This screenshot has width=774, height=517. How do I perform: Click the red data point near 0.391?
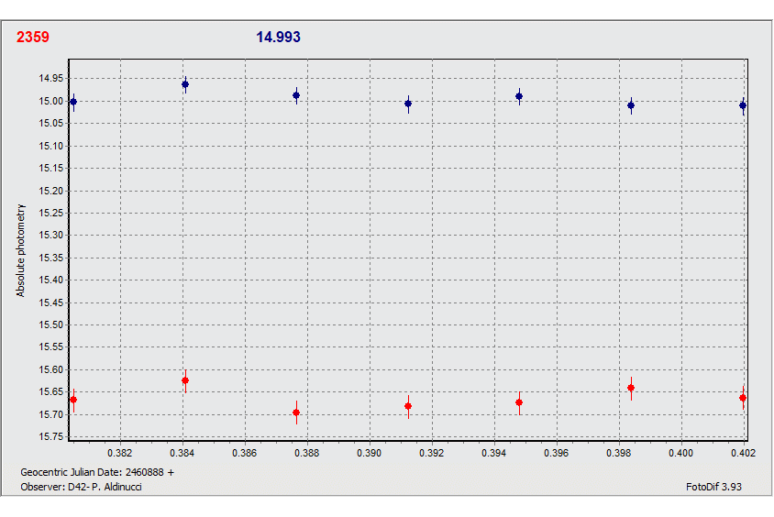point(408,406)
